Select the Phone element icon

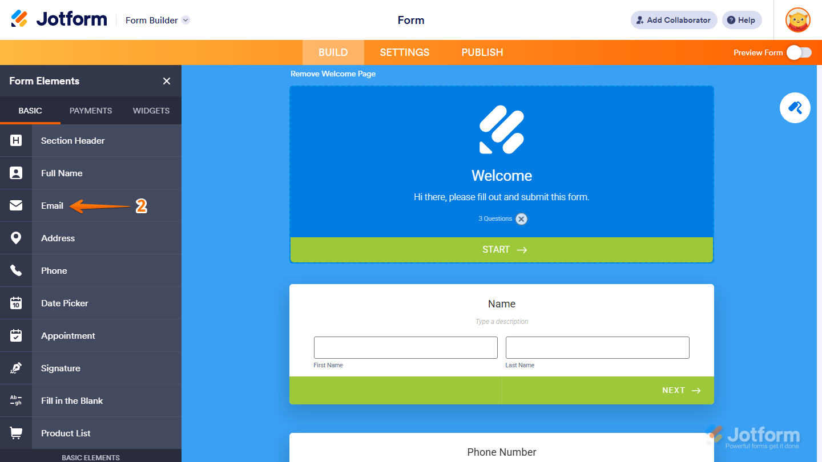[x=16, y=270]
